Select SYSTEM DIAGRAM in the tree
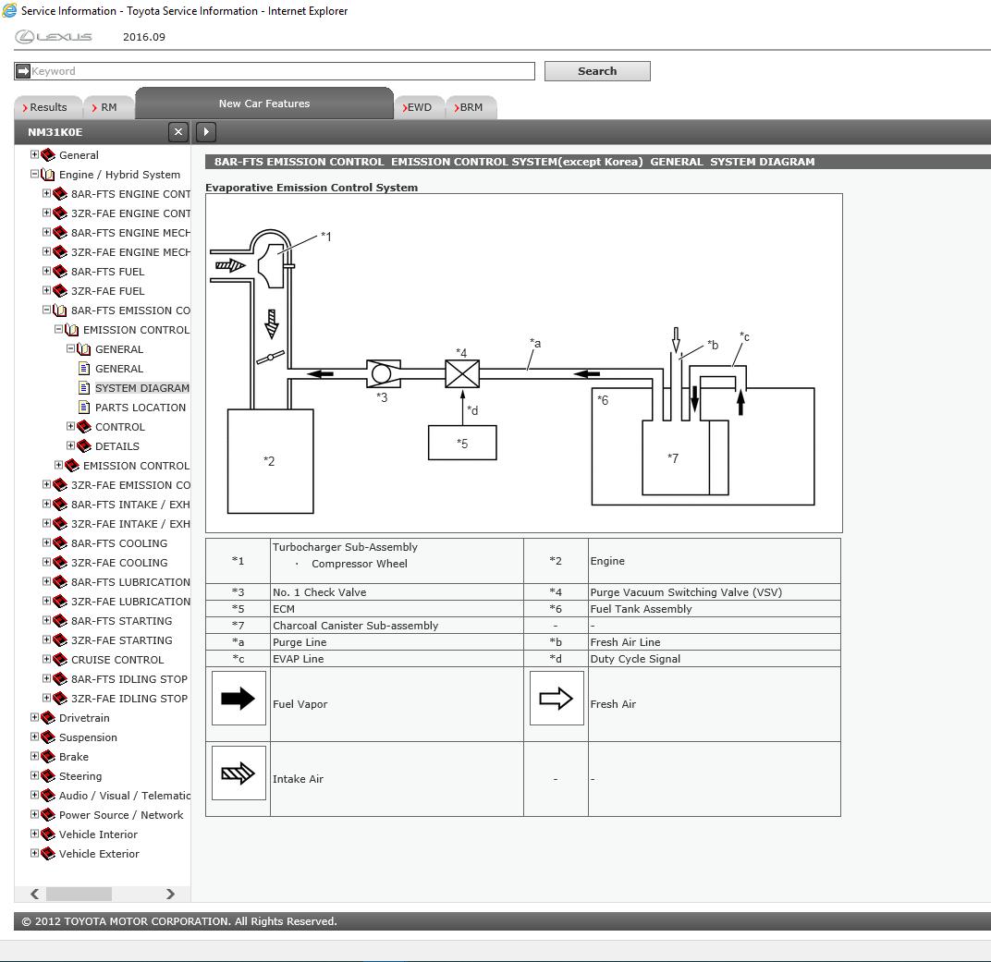Viewport: 991px width, 962px height. pos(142,388)
